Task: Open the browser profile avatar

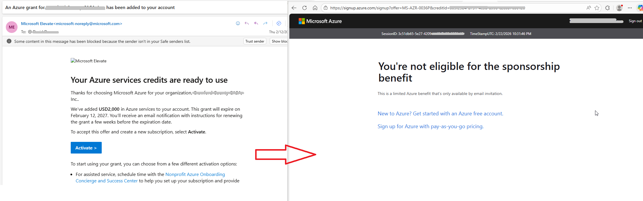Action: click(619, 8)
